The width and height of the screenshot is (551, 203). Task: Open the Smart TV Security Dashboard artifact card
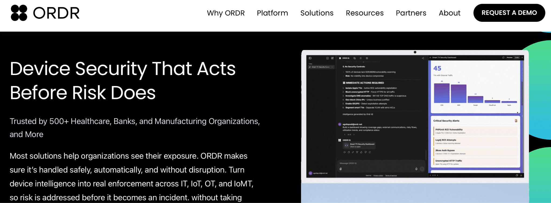(359, 145)
